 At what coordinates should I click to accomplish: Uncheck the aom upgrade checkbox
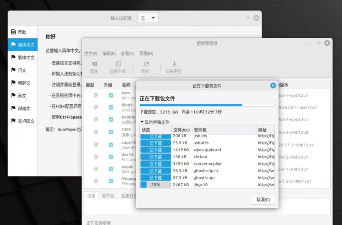111,95
